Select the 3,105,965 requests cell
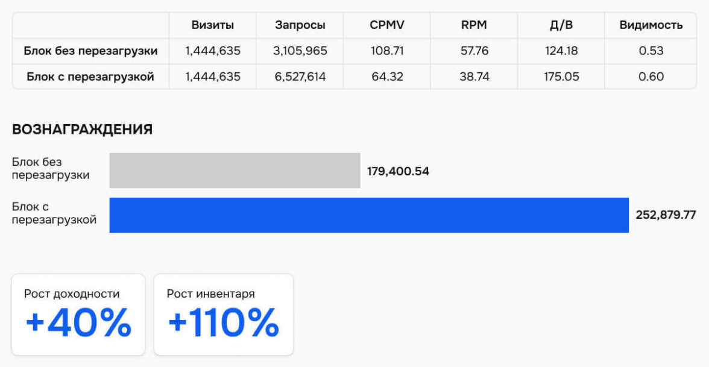This screenshot has height=367, width=709. point(300,51)
